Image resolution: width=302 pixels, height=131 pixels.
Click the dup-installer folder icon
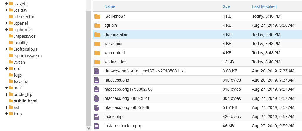(x=97, y=34)
